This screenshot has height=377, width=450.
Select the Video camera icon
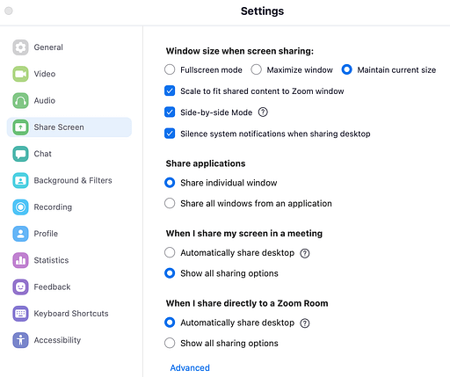tap(20, 74)
